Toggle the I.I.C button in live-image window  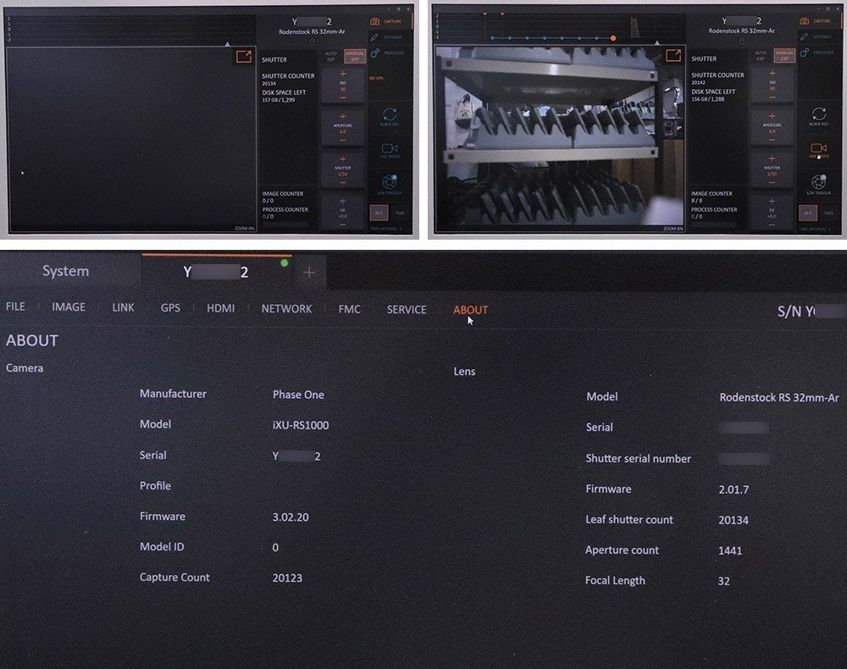[x=808, y=213]
